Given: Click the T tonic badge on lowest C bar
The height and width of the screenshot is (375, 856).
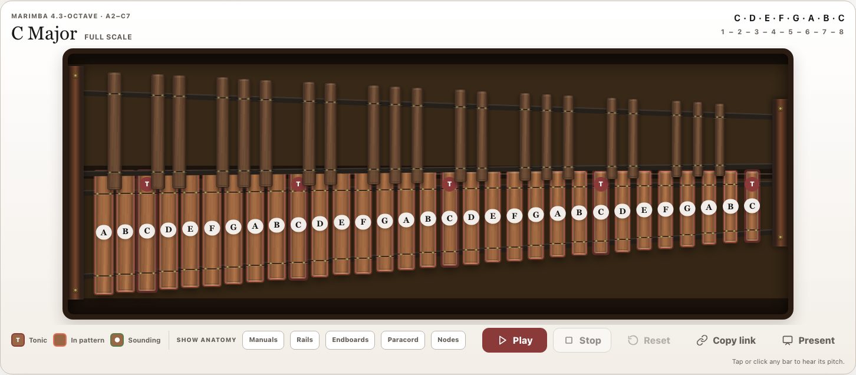Looking at the screenshot, I should tap(147, 183).
